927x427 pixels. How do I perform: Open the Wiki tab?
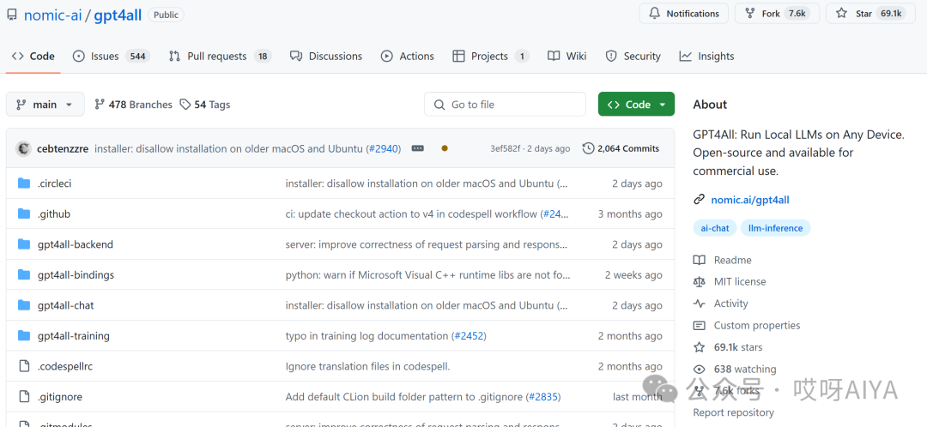pyautogui.click(x=567, y=56)
